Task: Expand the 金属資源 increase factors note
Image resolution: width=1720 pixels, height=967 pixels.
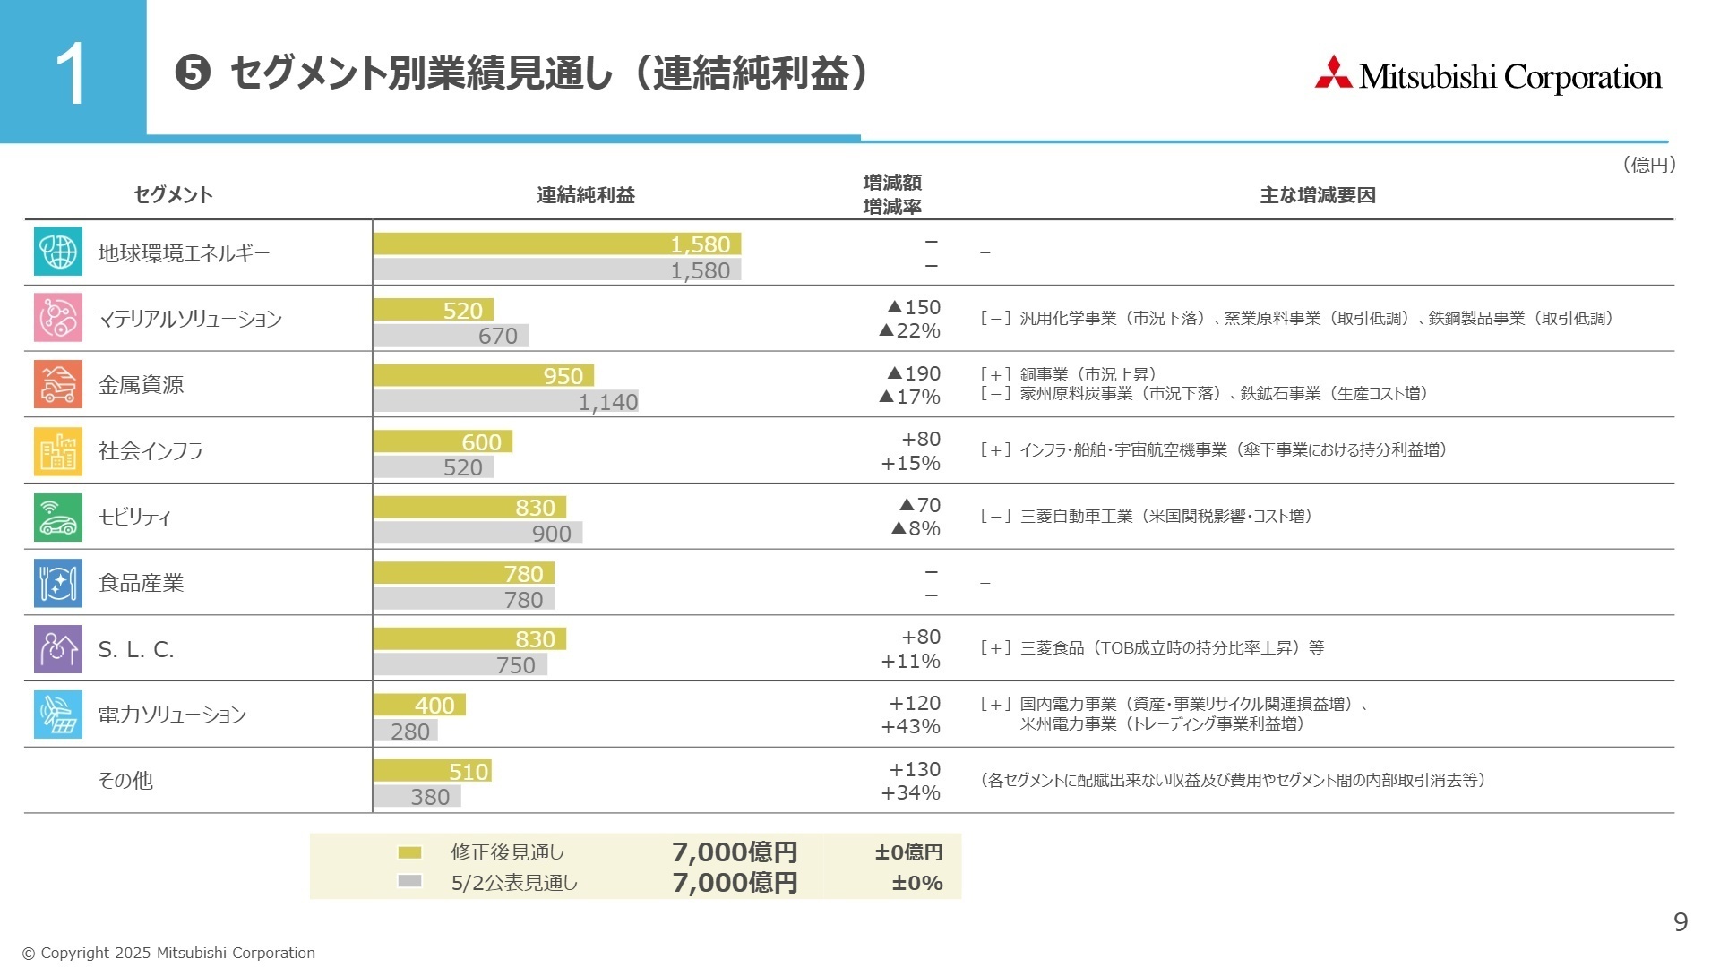Action: point(1205,383)
